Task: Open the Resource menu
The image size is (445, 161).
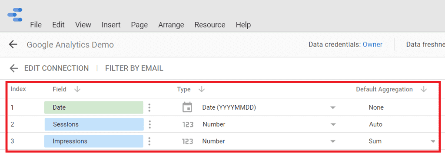Action: point(210,25)
